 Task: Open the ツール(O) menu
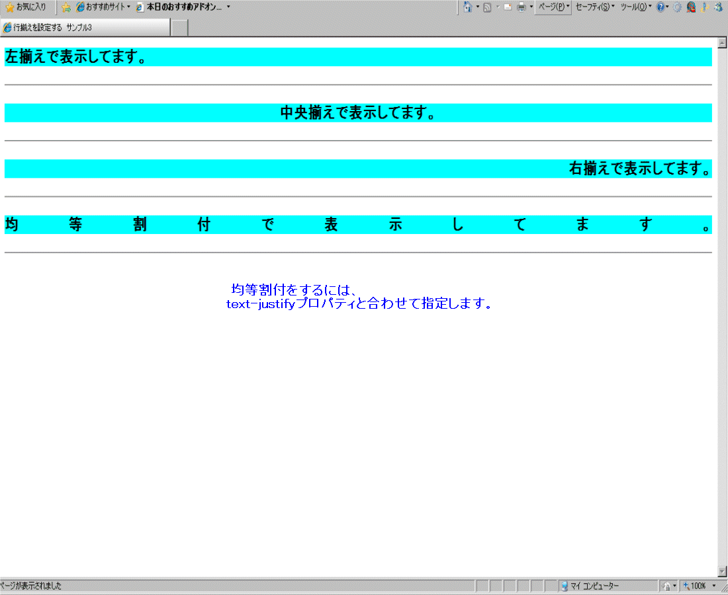(x=635, y=7)
